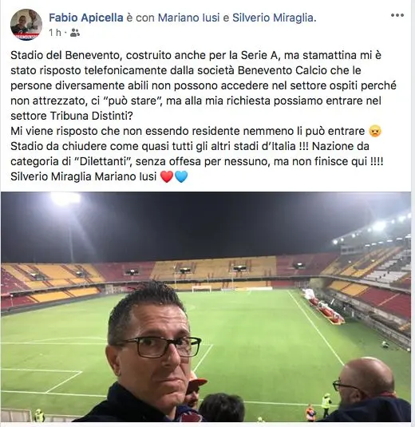Click Silverio Miraglia mention in post text
Screen dimensions: 415x427
coord(51,176)
